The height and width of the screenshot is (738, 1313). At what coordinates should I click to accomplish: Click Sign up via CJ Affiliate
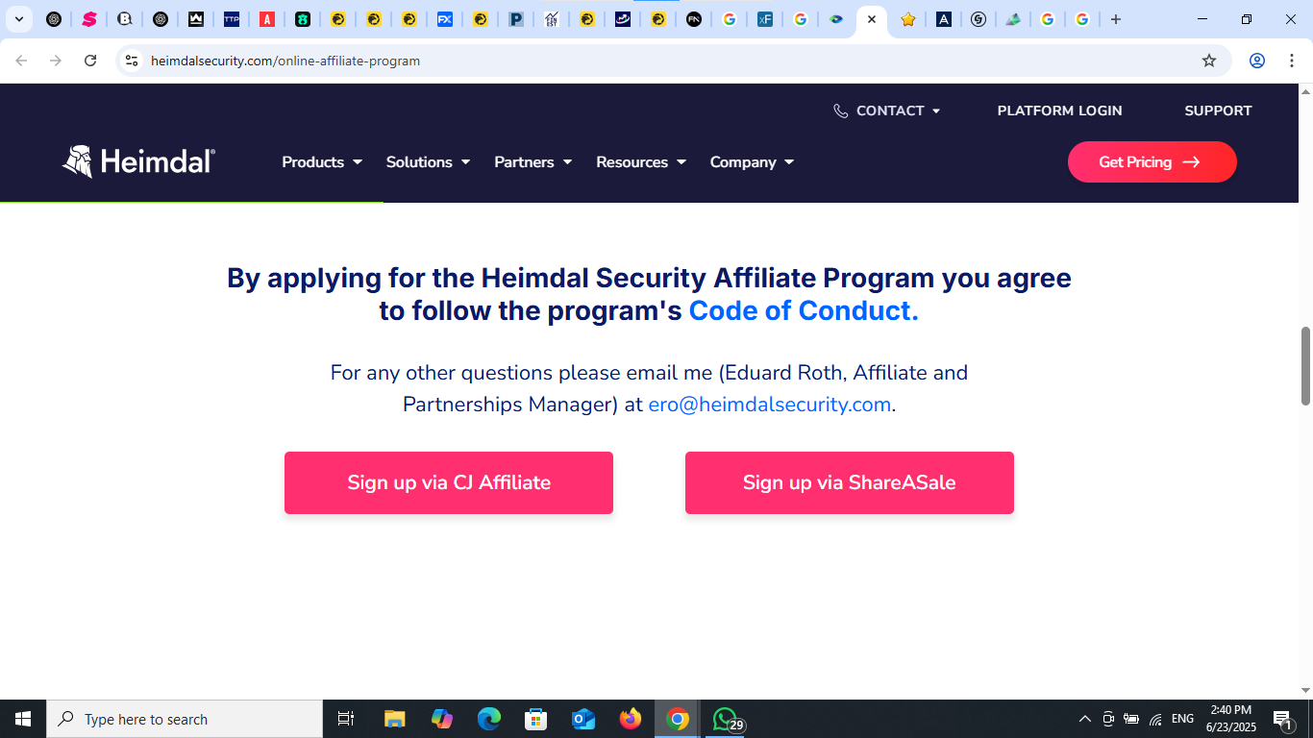click(x=449, y=482)
